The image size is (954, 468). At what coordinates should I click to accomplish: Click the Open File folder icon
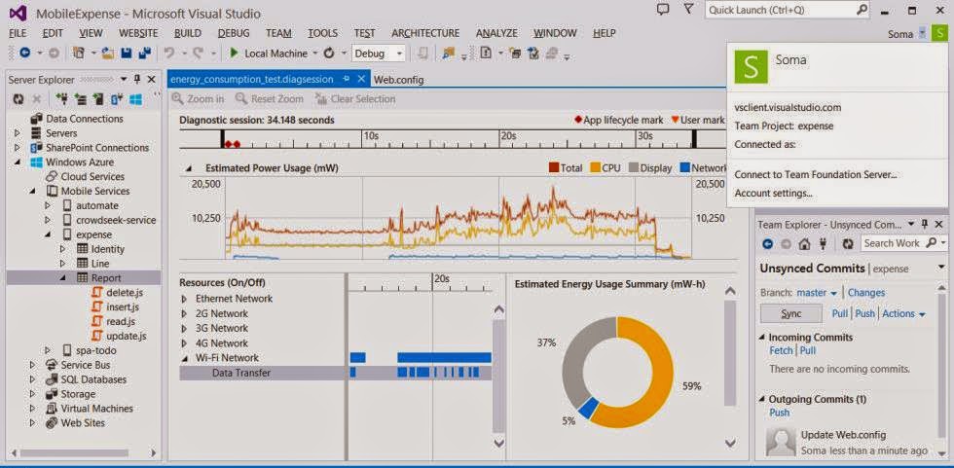108,54
